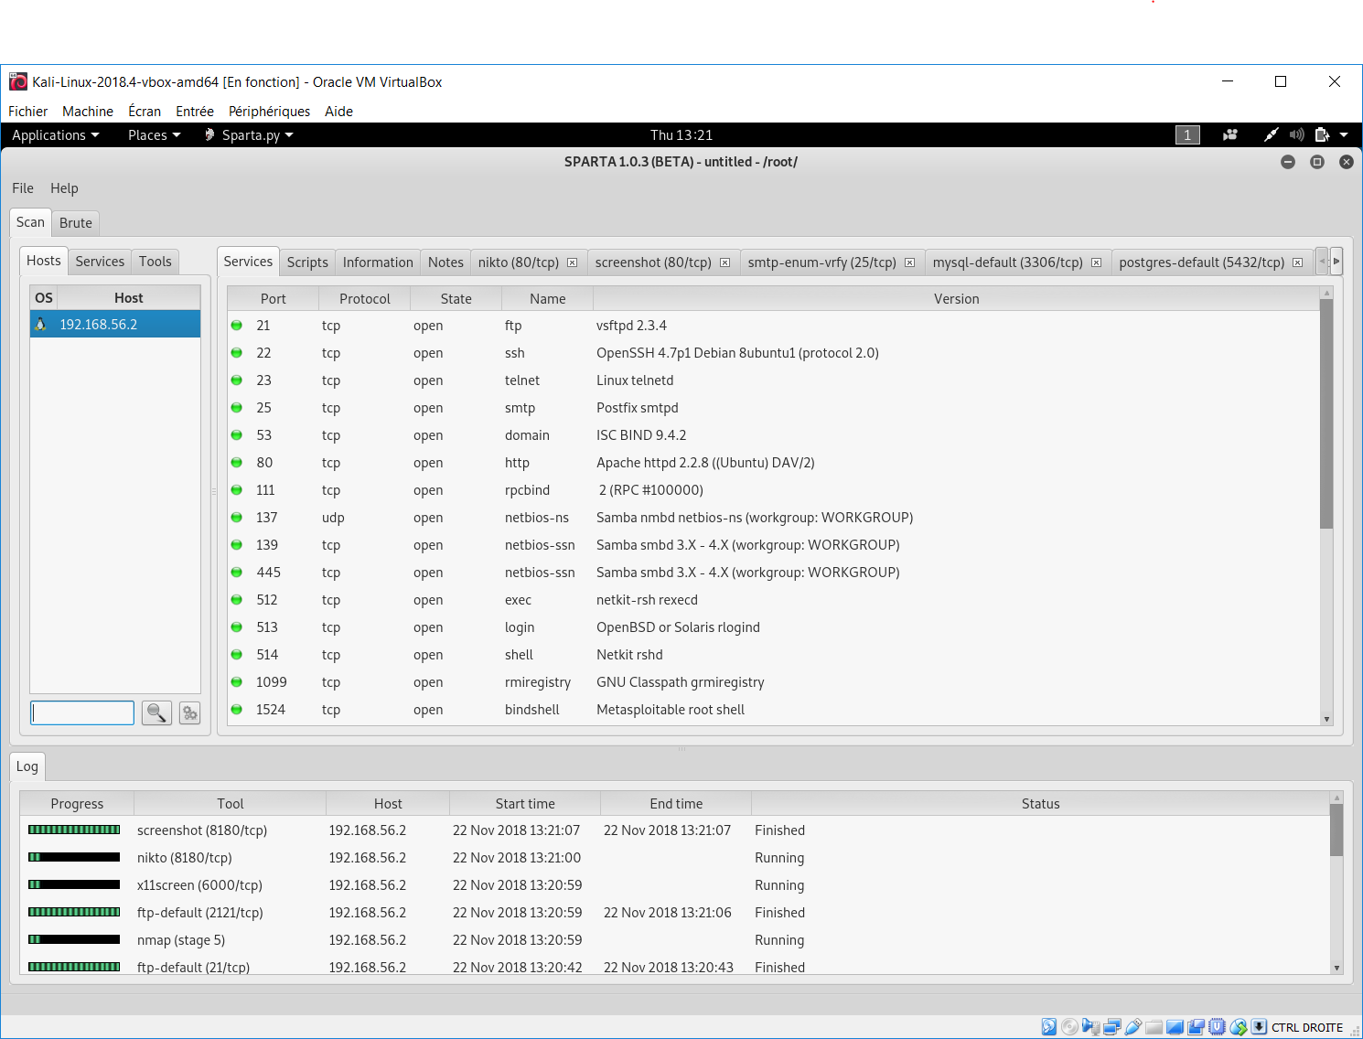Image resolution: width=1363 pixels, height=1039 pixels.
Task: Open the Scripts tab
Action: pos(307,262)
